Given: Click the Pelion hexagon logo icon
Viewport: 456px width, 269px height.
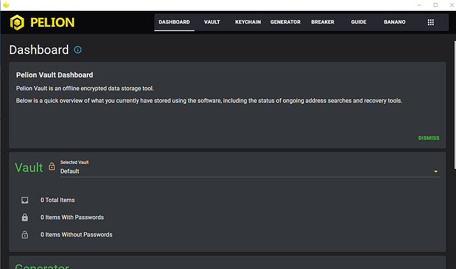Looking at the screenshot, I should click(x=17, y=22).
